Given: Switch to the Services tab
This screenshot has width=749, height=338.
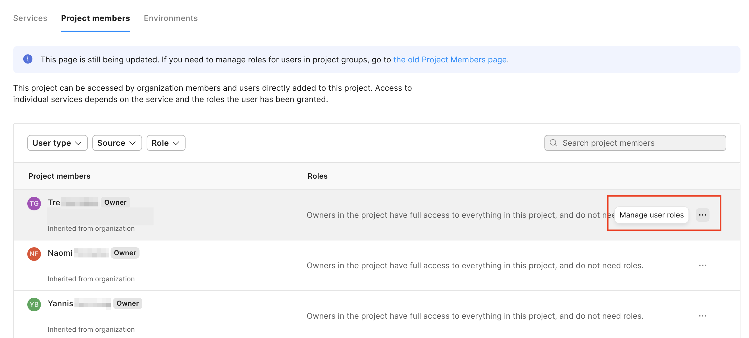Looking at the screenshot, I should click(x=30, y=18).
